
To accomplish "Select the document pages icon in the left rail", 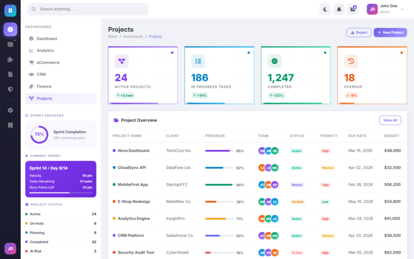I will coord(10,74).
